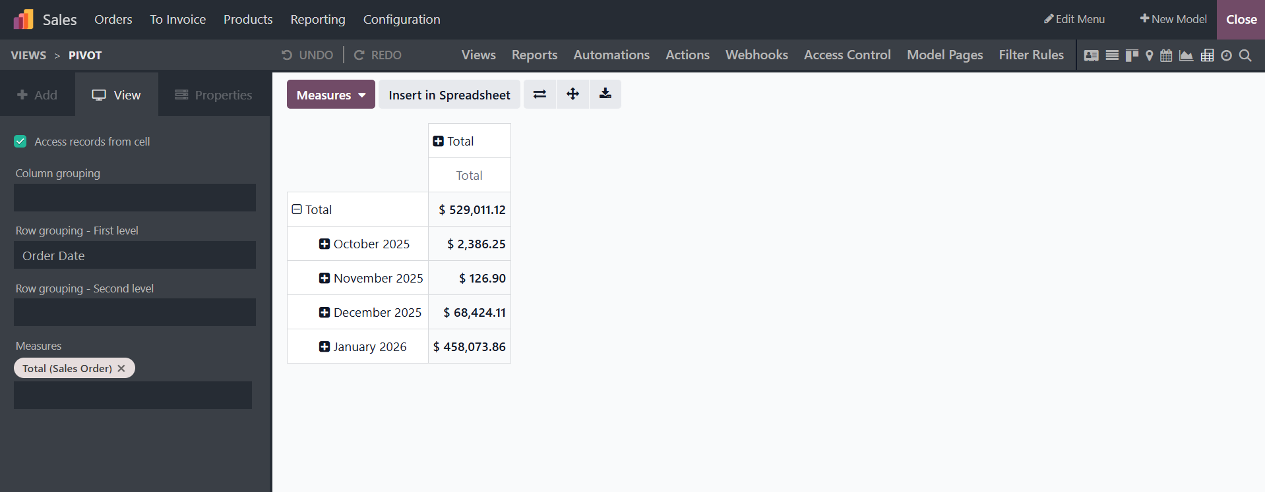Click the Column grouping field
The image size is (1265, 492).
point(135,198)
